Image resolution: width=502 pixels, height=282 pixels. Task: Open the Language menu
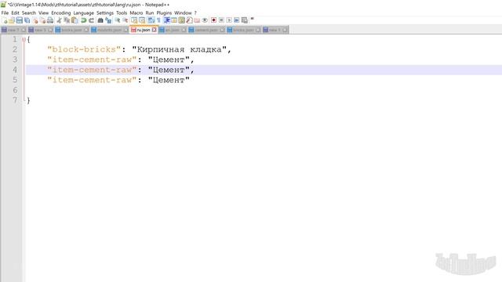point(84,13)
